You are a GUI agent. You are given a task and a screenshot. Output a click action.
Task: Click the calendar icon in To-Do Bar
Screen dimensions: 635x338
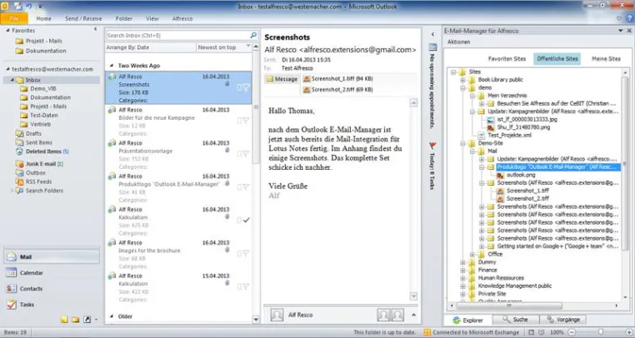[x=432, y=47]
